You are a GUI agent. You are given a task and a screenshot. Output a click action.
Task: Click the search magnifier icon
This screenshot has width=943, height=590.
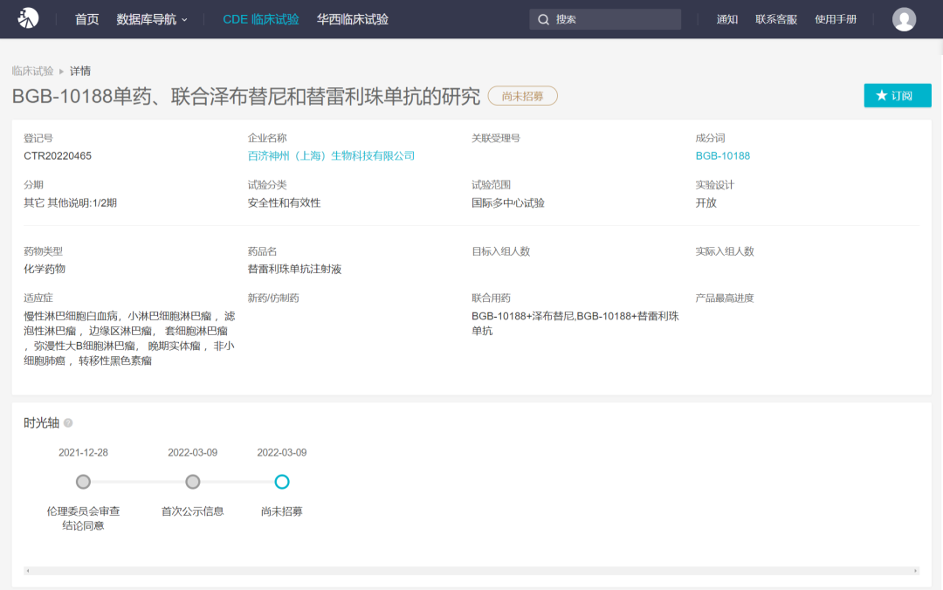(543, 19)
